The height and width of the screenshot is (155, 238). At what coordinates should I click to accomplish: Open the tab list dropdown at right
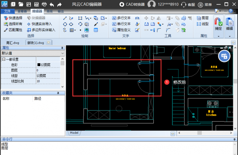(233, 42)
